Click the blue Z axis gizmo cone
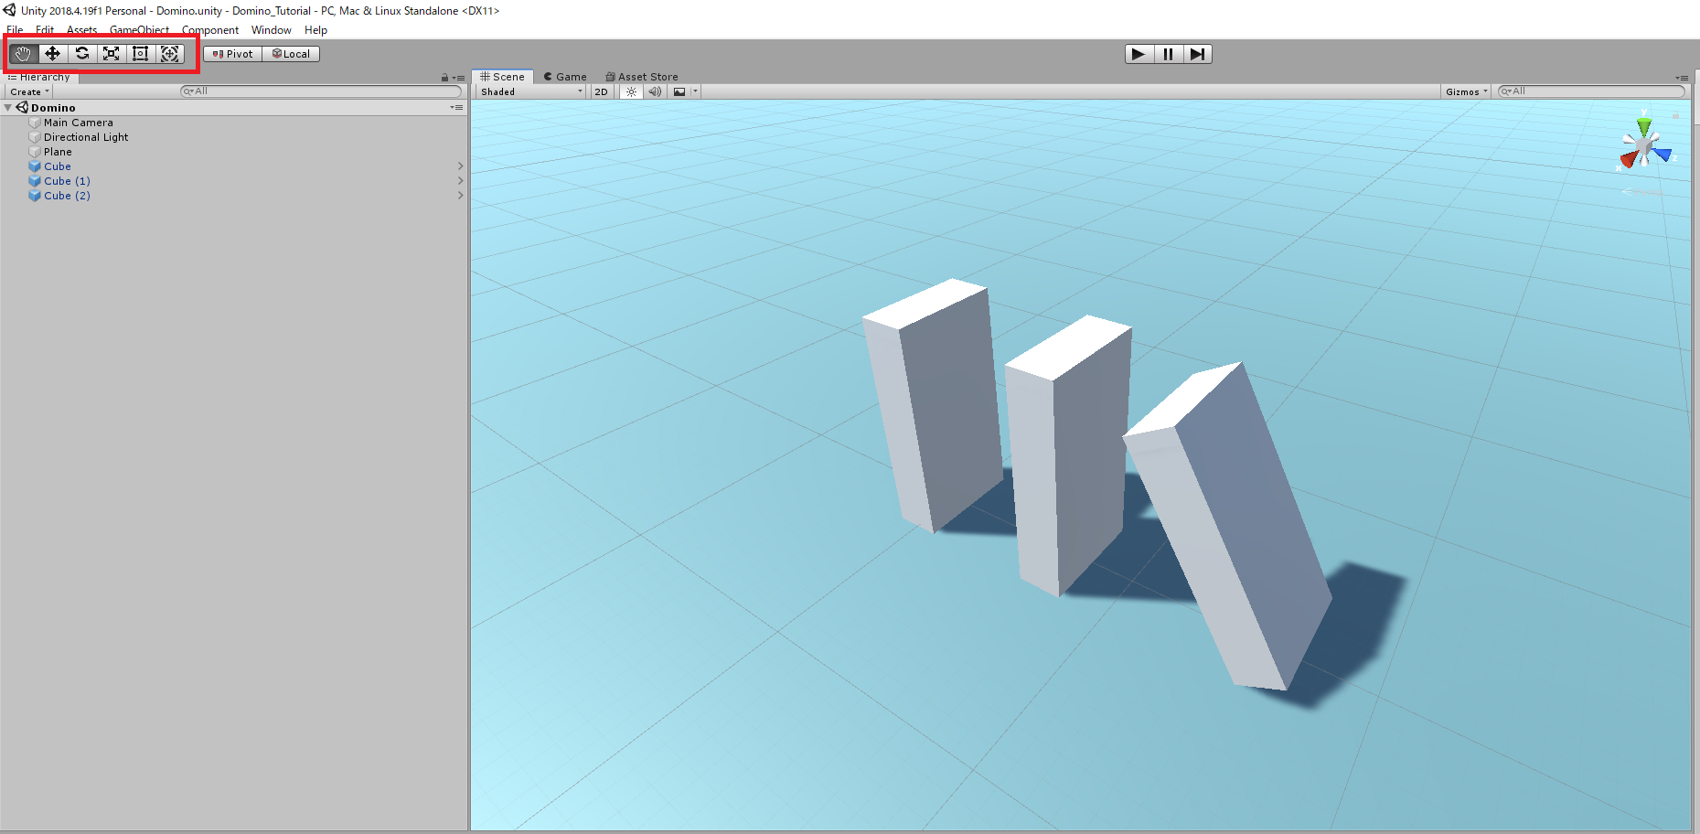This screenshot has height=834, width=1700. coord(1662,155)
